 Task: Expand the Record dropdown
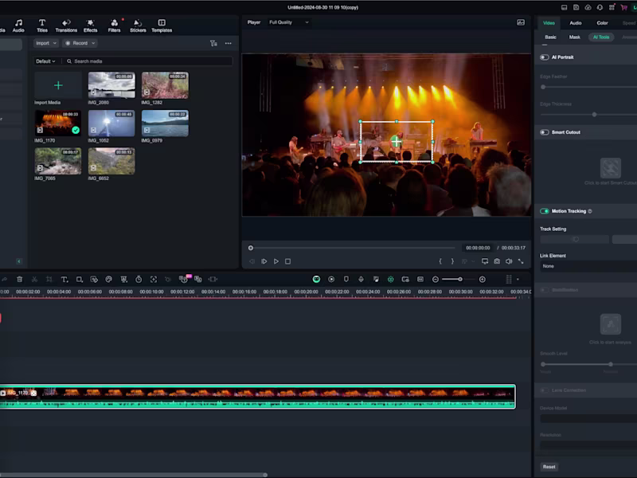point(79,42)
